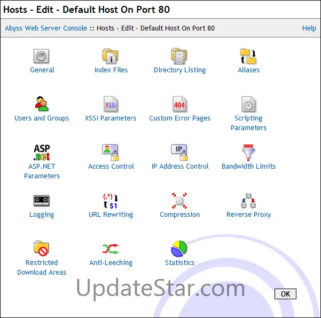Click the IP Address Control text link
This screenshot has height=318, width=321.
click(x=180, y=166)
